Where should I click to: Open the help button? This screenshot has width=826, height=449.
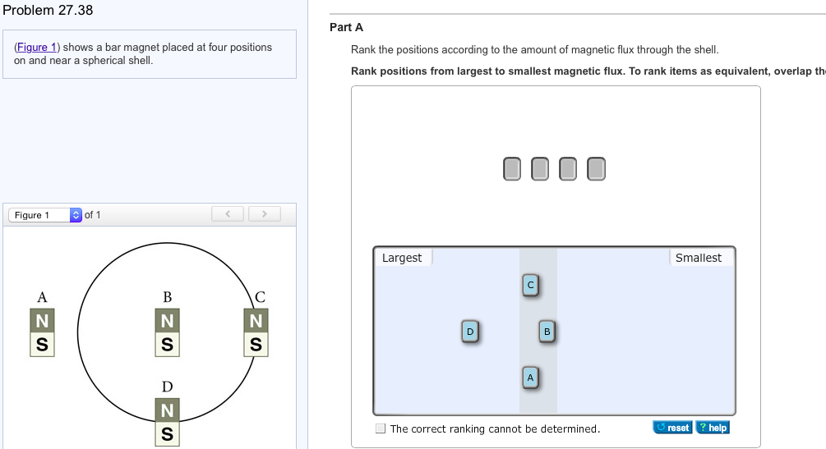coord(713,428)
